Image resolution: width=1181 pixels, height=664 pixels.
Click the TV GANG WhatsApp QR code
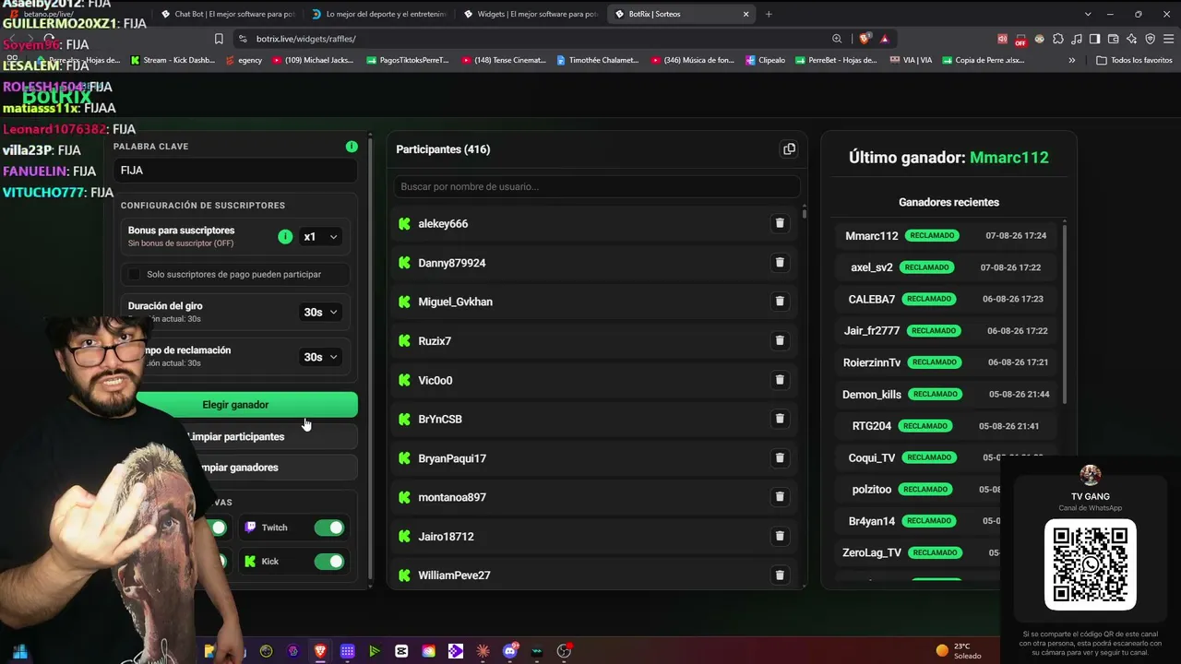coord(1091,564)
